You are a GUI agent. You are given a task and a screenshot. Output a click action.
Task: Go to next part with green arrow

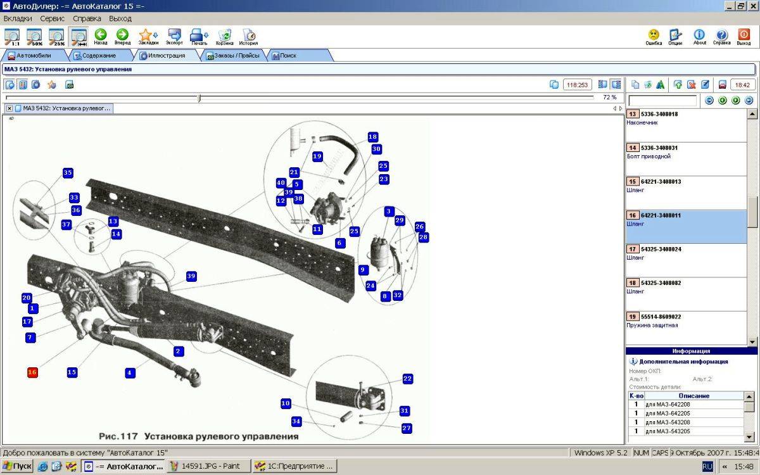tap(736, 100)
